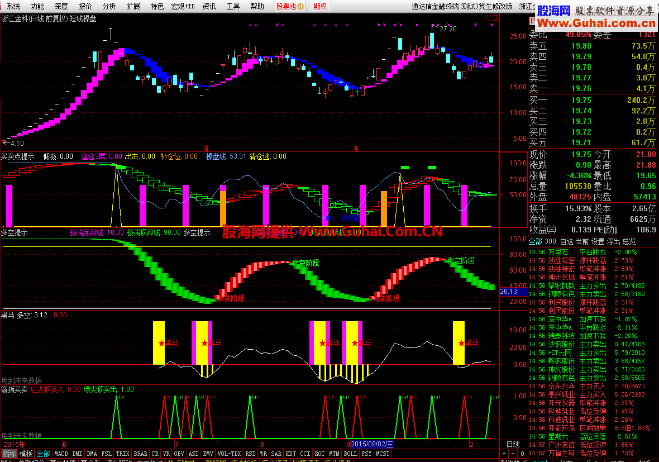The width and height of the screenshot is (659, 462).
Task: Select the CCI indicator
Action: (x=305, y=454)
